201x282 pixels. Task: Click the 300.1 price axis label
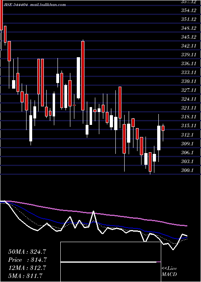click(187, 170)
